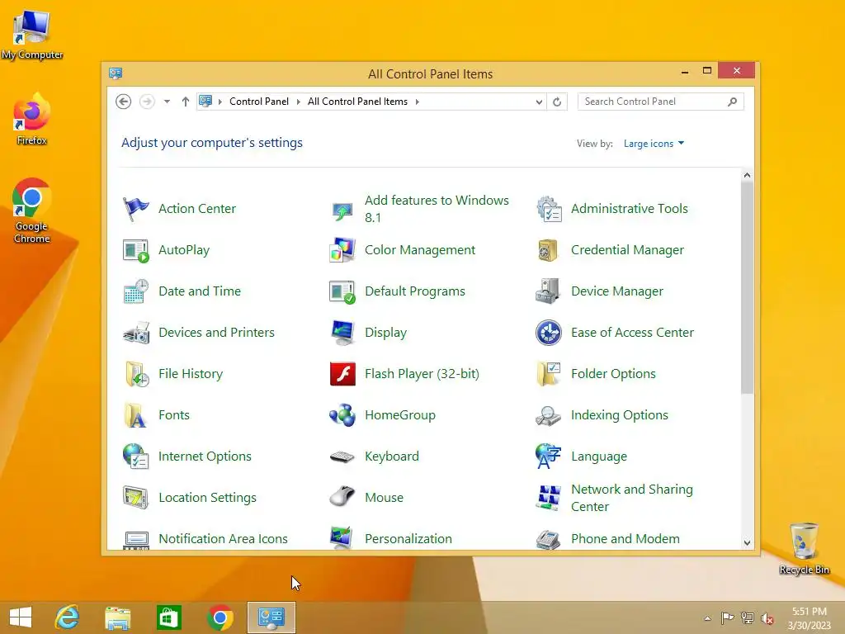845x634 pixels.
Task: Click the Device Manager text link
Action: [617, 291]
